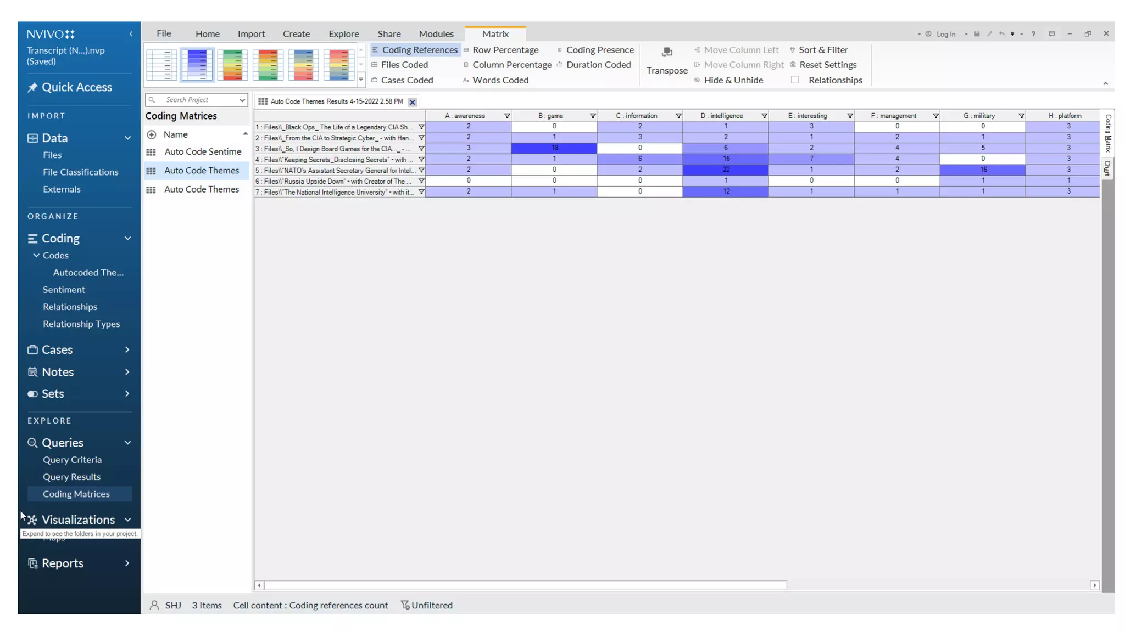This screenshot has height=632, width=1125.
Task: Click the filter icon on row 3 header
Action: tap(421, 149)
